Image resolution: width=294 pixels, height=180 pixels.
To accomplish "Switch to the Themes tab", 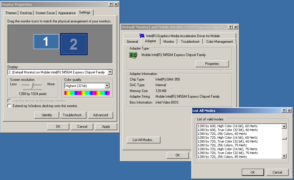I will tap(11, 13).
